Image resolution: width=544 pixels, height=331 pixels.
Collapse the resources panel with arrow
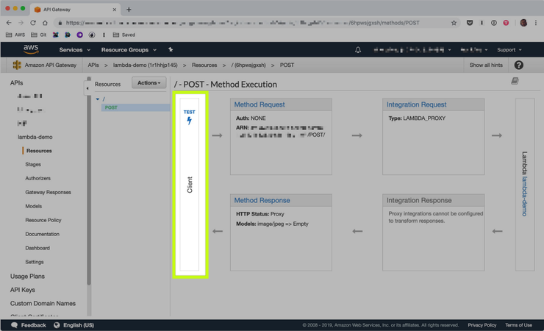pos(87,88)
